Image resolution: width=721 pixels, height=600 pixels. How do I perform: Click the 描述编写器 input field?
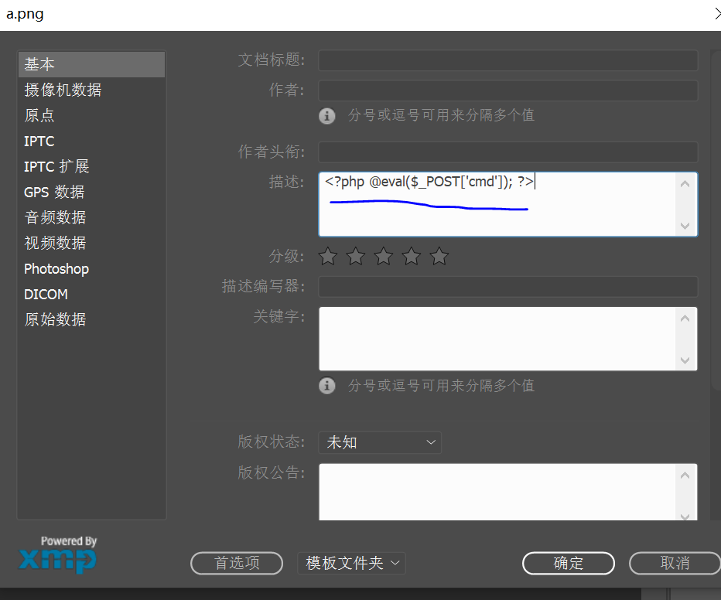click(x=508, y=287)
